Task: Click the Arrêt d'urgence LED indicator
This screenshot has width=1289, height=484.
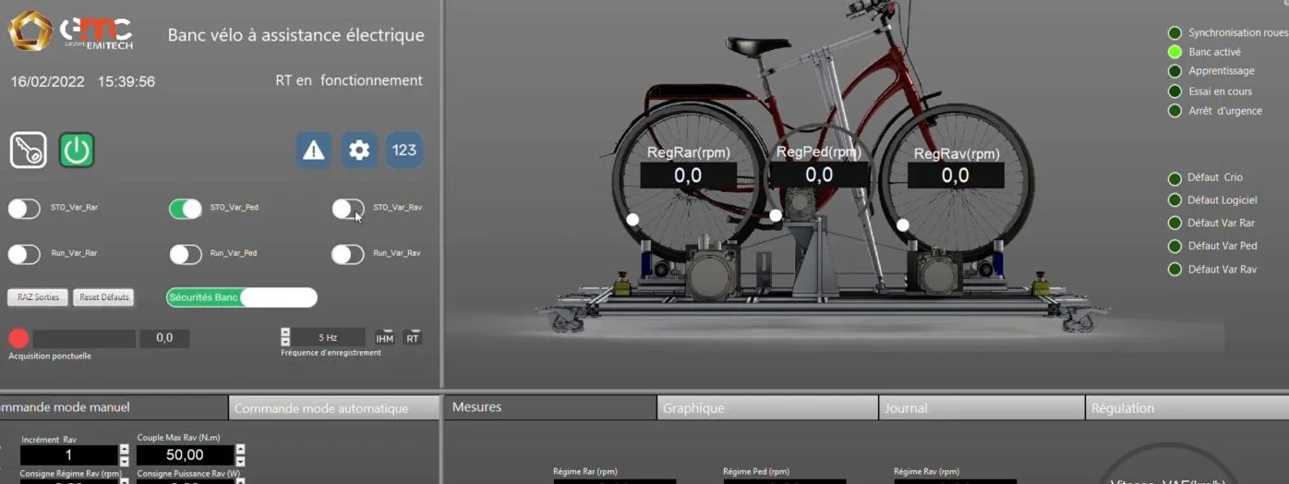Action: click(x=1175, y=111)
